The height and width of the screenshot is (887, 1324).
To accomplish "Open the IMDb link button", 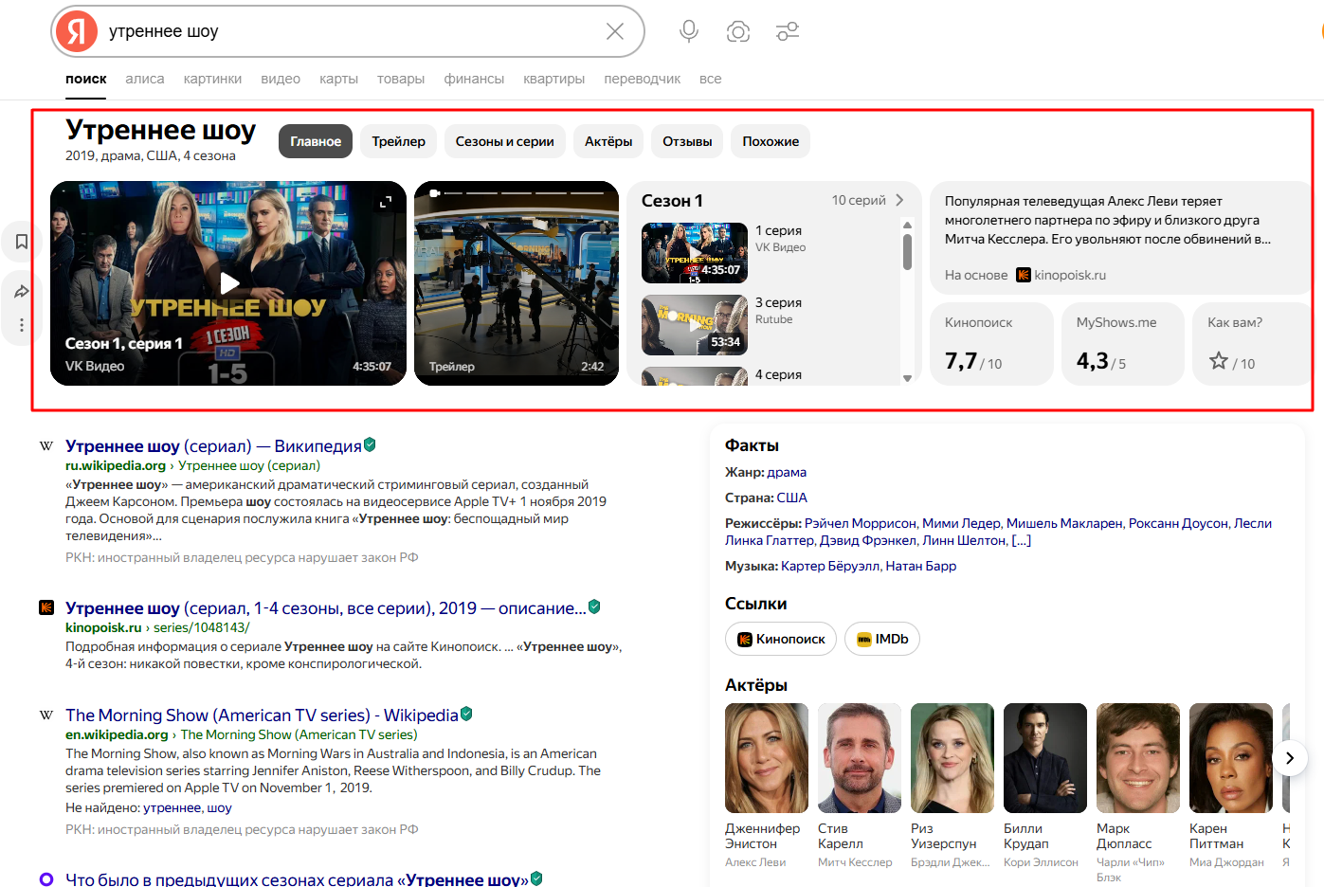I will 882,639.
